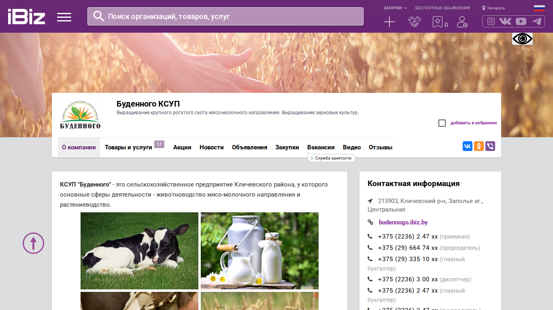Open the iBiz home logo
The image size is (553, 310).
[26, 17]
